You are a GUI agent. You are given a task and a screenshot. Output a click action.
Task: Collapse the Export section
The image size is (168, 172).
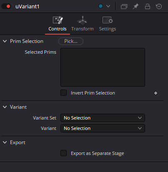[x=5, y=142]
